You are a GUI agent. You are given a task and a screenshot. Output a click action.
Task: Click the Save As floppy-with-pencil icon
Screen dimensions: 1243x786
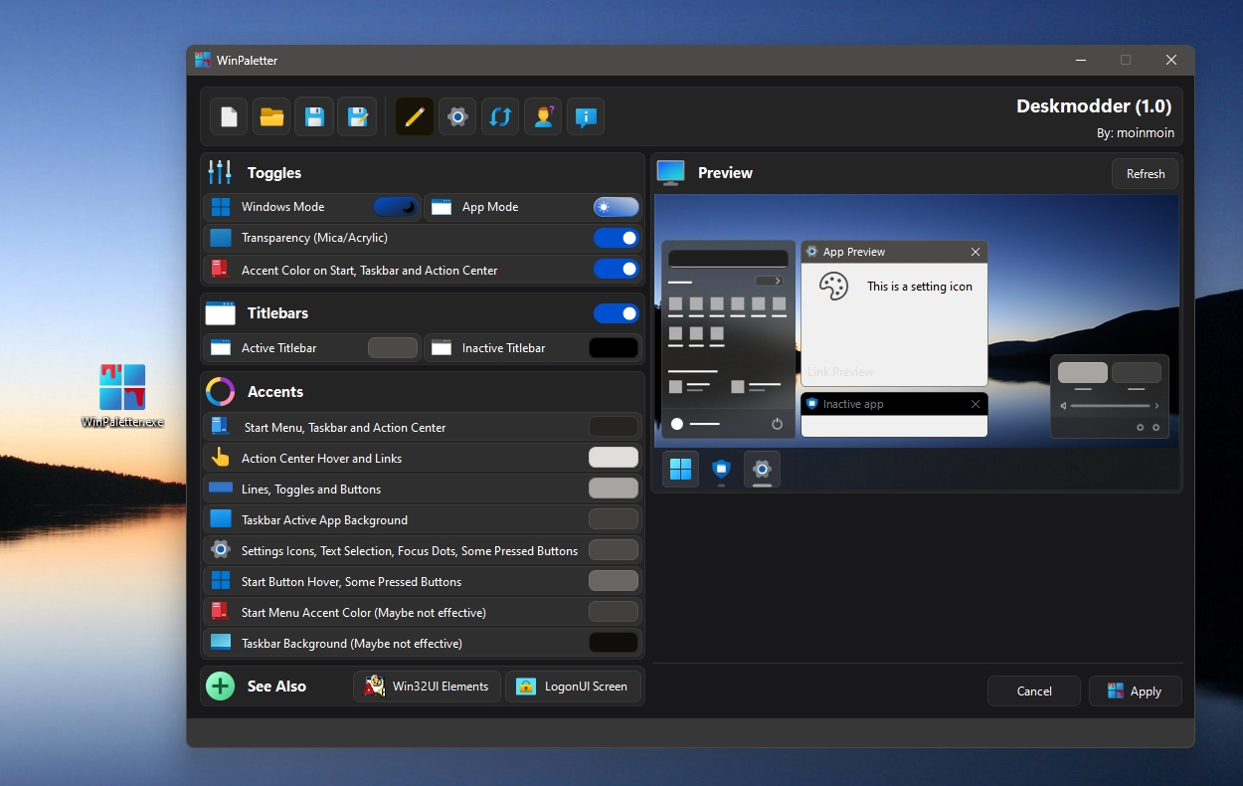coord(357,116)
